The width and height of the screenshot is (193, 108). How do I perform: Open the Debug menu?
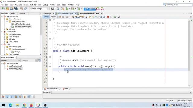[x=45, y=5]
